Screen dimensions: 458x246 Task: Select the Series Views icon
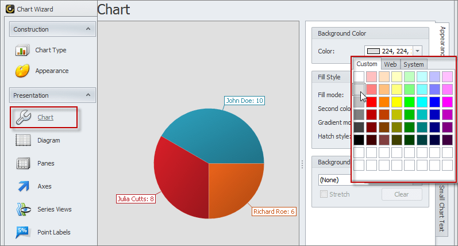tap(22, 209)
